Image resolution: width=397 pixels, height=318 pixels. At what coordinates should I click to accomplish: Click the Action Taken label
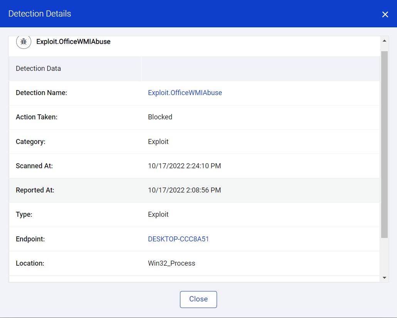coord(37,117)
